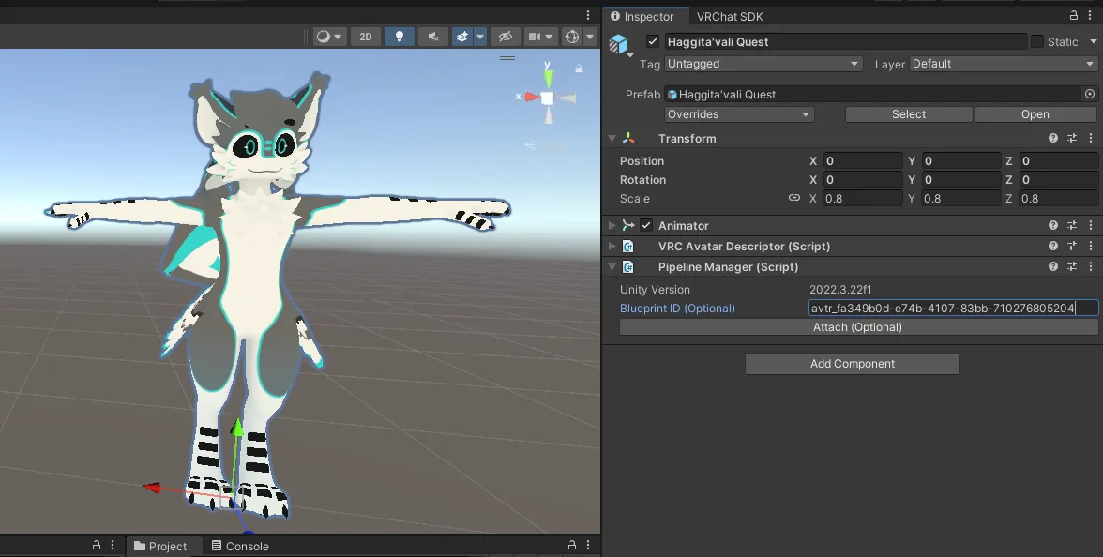Image resolution: width=1103 pixels, height=557 pixels.
Task: Toggle the Scale constrained proportions link icon
Action: coord(794,198)
